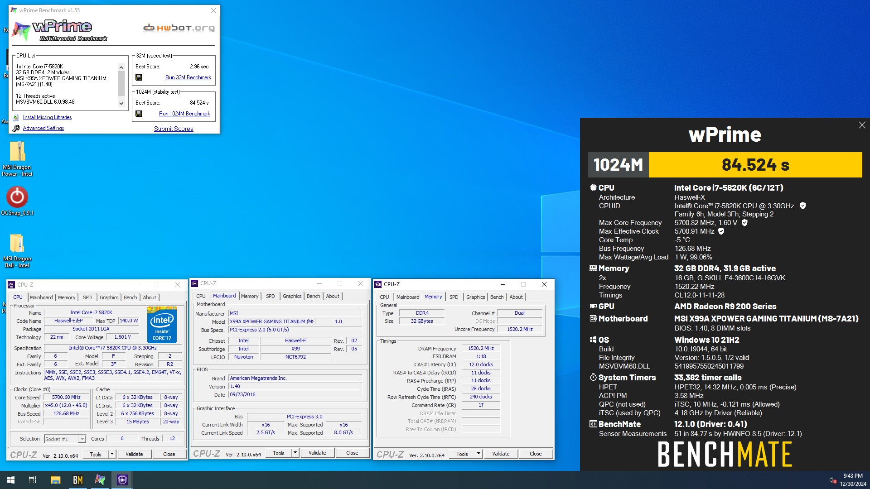Click the DRAM Frequency 1520.2 MHz field
This screenshot has height=489, width=870.
[481, 348]
